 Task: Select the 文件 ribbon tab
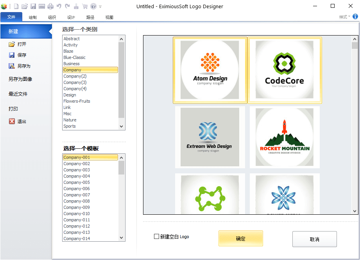point(11,17)
